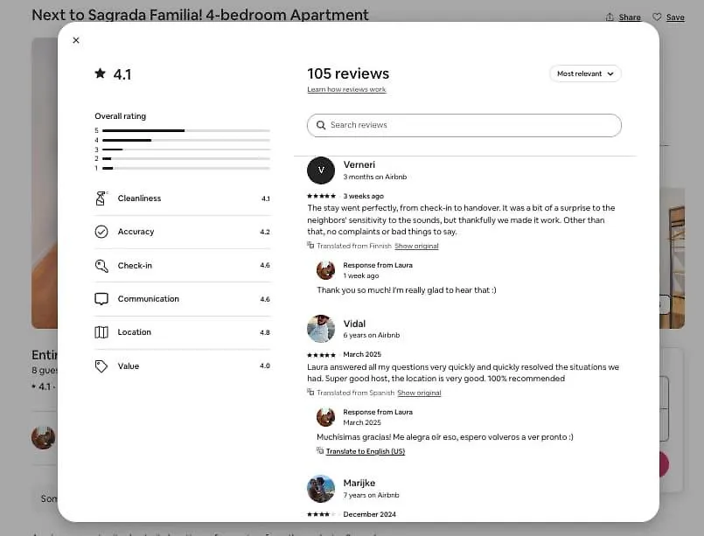Click the chevron arrow on Most relevant
The image size is (704, 536).
pyautogui.click(x=610, y=74)
